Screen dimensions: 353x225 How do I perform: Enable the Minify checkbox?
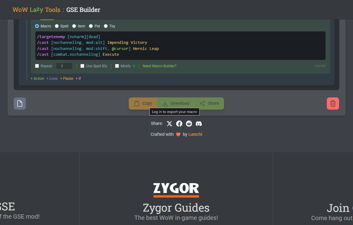[117, 66]
